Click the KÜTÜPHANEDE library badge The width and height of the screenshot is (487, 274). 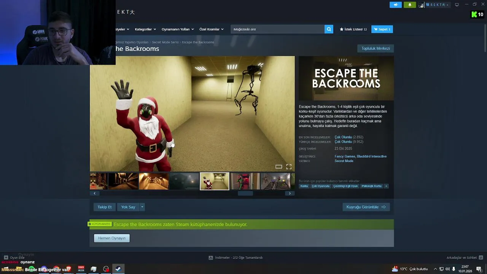[x=100, y=224]
